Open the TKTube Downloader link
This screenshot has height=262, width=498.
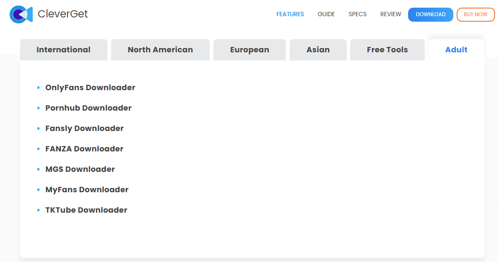point(86,210)
